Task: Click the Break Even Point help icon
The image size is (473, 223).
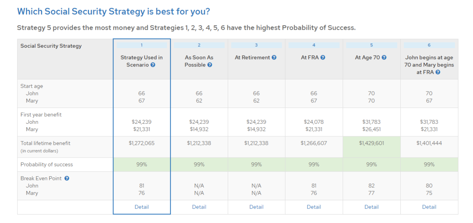Action: tap(67, 179)
